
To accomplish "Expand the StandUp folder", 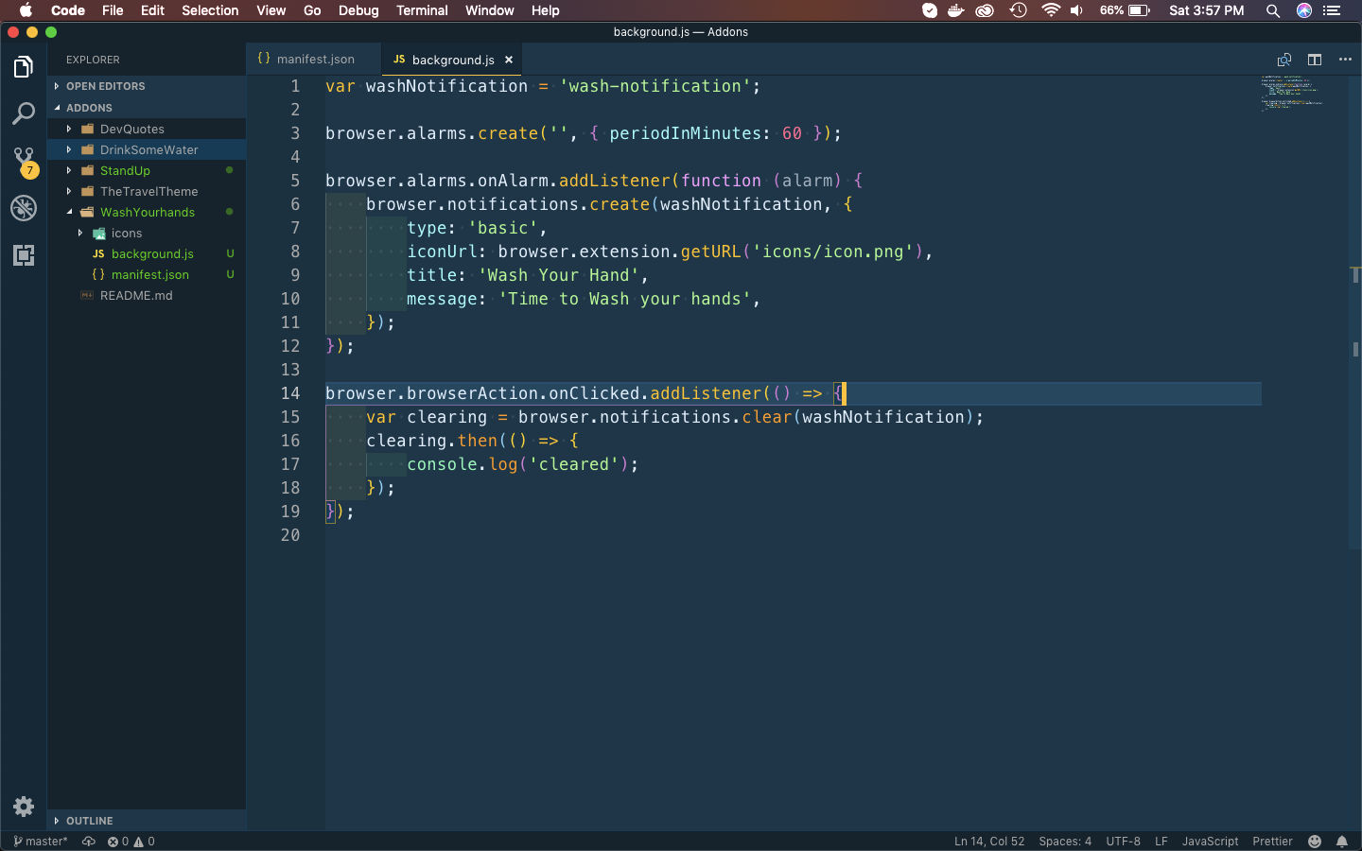I will coord(147,170).
